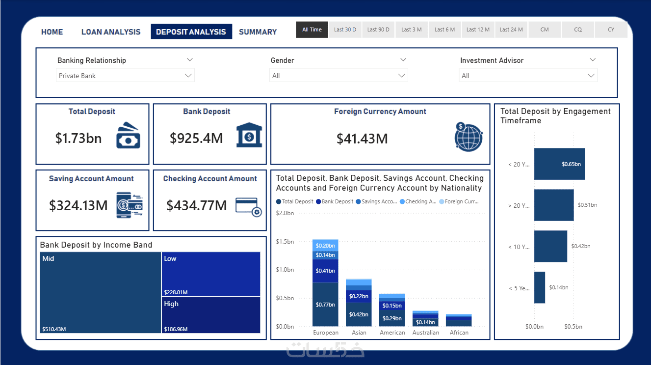This screenshot has height=365, width=651.
Task: Collapse the Investment Advisor slicer header chevron
Action: tap(593, 60)
